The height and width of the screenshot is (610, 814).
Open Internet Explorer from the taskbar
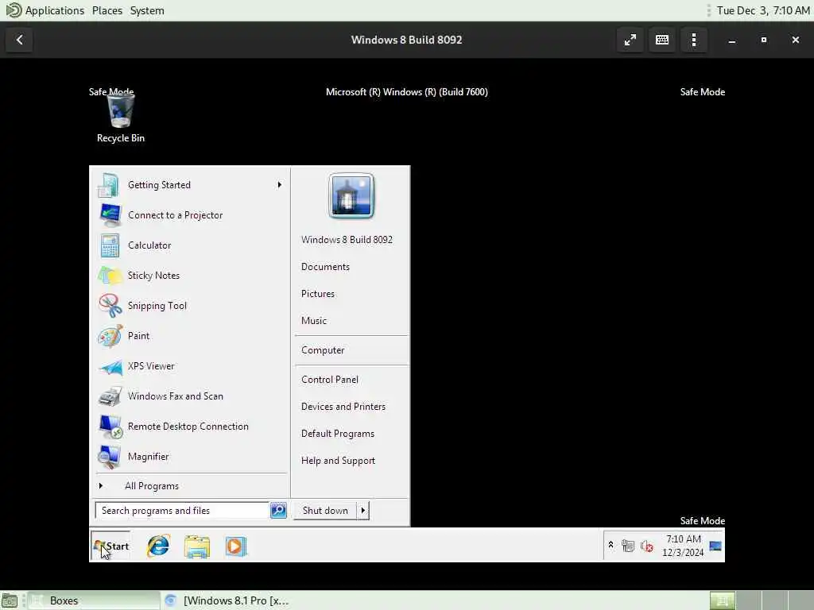point(158,546)
